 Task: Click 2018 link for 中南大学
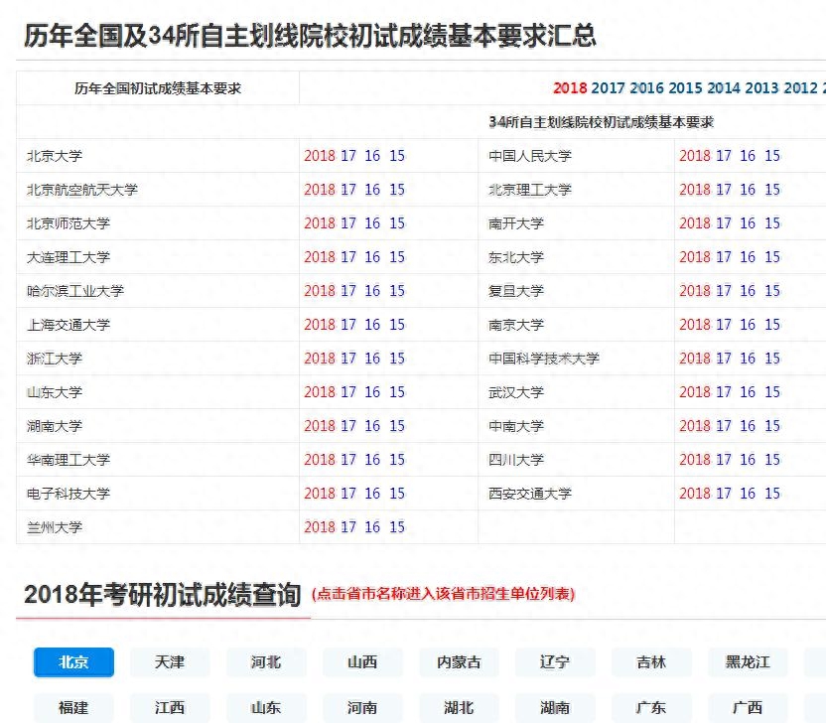(695, 425)
